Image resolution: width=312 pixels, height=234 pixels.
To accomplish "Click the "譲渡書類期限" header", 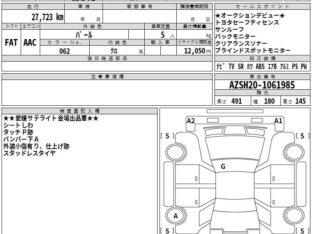I will coord(194,7).
